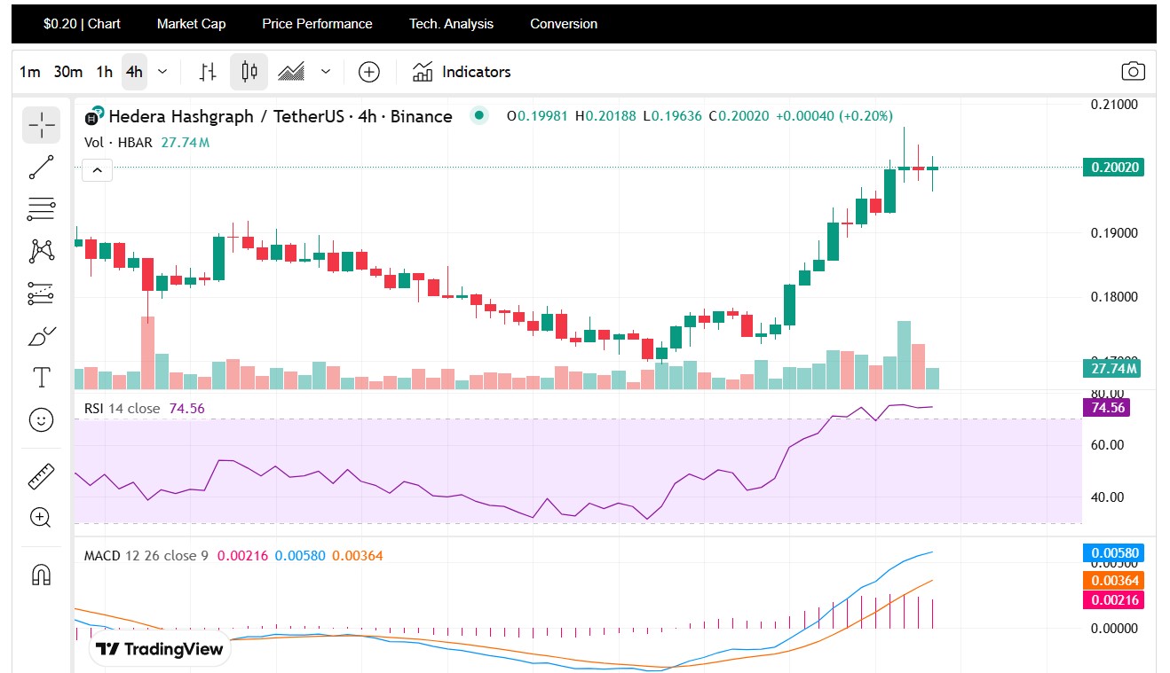This screenshot has width=1170, height=673.
Task: Switch chart style to area
Action: point(291,72)
